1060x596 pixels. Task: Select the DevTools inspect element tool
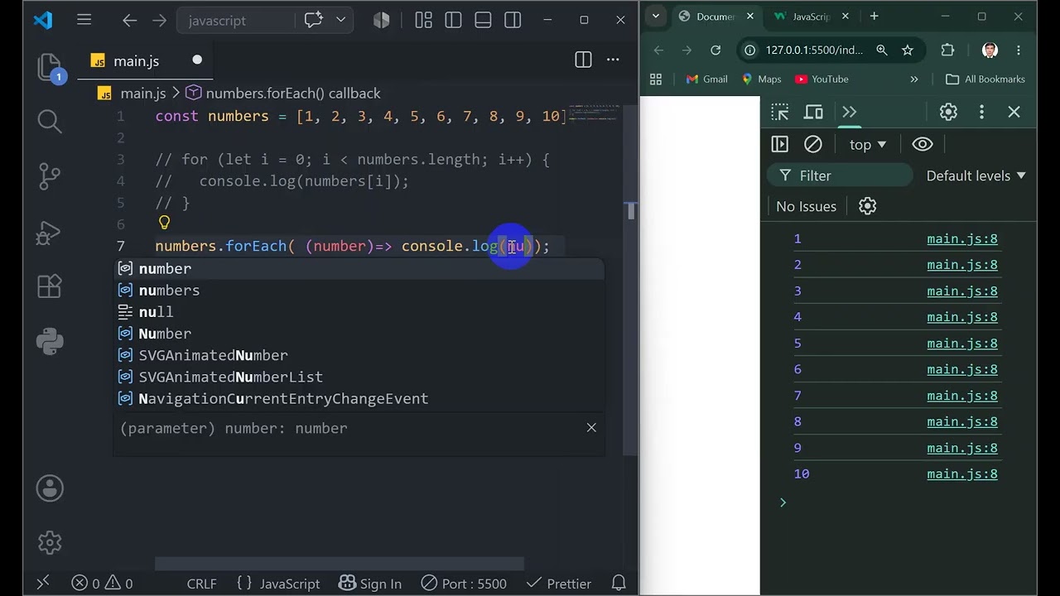[x=780, y=112]
